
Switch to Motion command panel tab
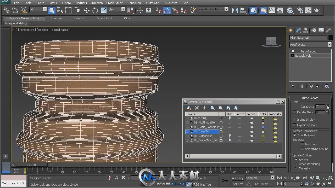pos(314,30)
